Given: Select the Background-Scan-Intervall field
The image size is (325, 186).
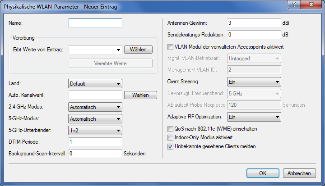Looking at the screenshot, I should pyautogui.click(x=95, y=154).
